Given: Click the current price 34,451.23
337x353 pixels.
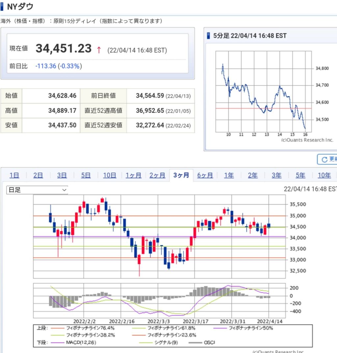Looking at the screenshot, I should [x=64, y=48].
